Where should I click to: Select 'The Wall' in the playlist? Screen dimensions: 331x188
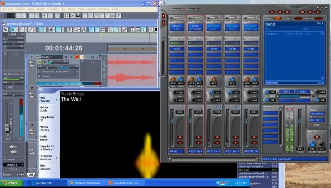pos(244,169)
